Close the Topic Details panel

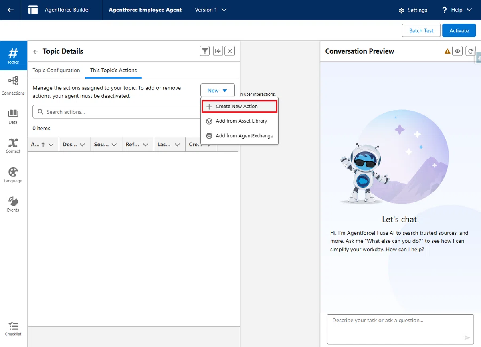coord(230,51)
